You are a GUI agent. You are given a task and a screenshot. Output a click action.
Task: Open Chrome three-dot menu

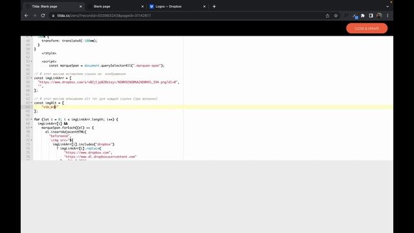387,16
